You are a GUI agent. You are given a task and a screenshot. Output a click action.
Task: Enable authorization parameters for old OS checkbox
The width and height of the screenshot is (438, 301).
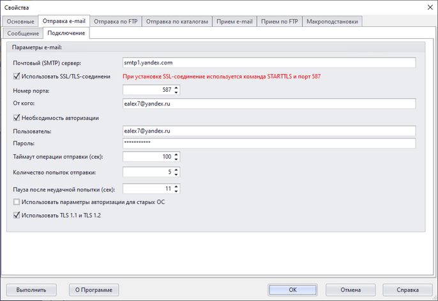pyautogui.click(x=17, y=202)
